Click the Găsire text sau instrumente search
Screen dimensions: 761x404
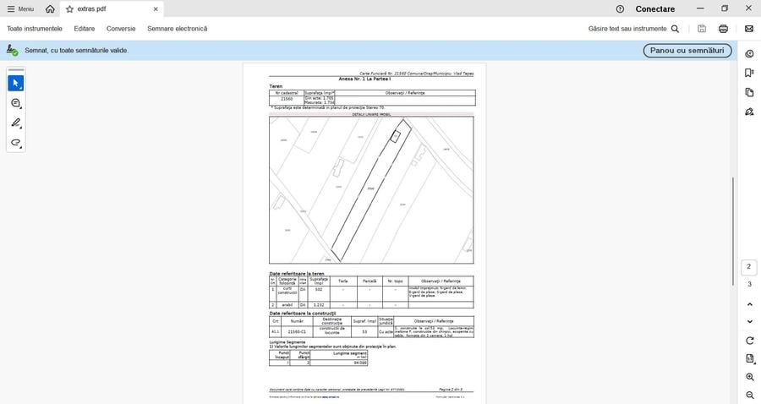tap(633, 29)
